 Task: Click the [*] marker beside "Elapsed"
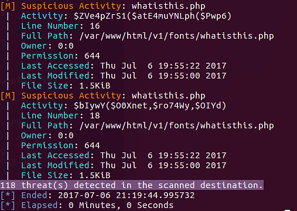click(8, 205)
